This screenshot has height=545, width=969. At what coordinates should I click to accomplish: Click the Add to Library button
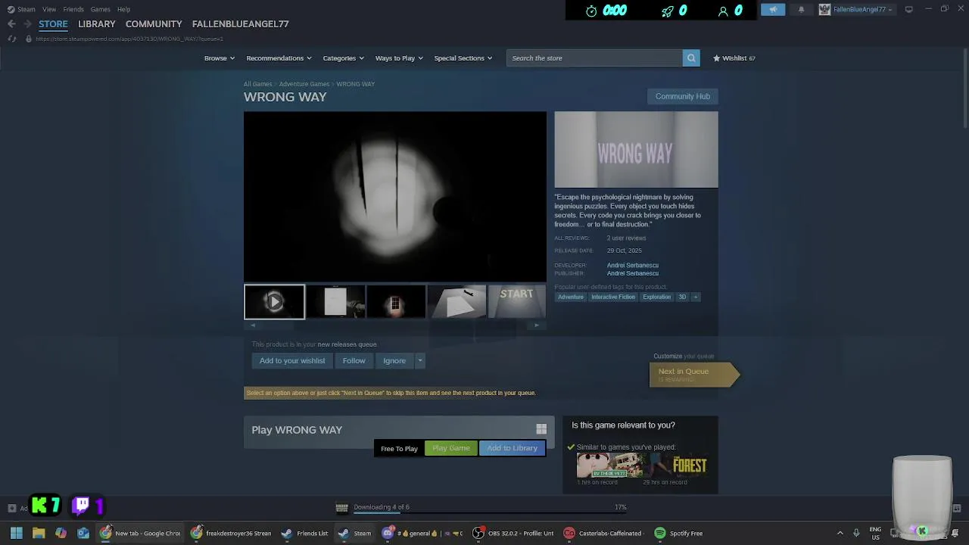coord(512,448)
